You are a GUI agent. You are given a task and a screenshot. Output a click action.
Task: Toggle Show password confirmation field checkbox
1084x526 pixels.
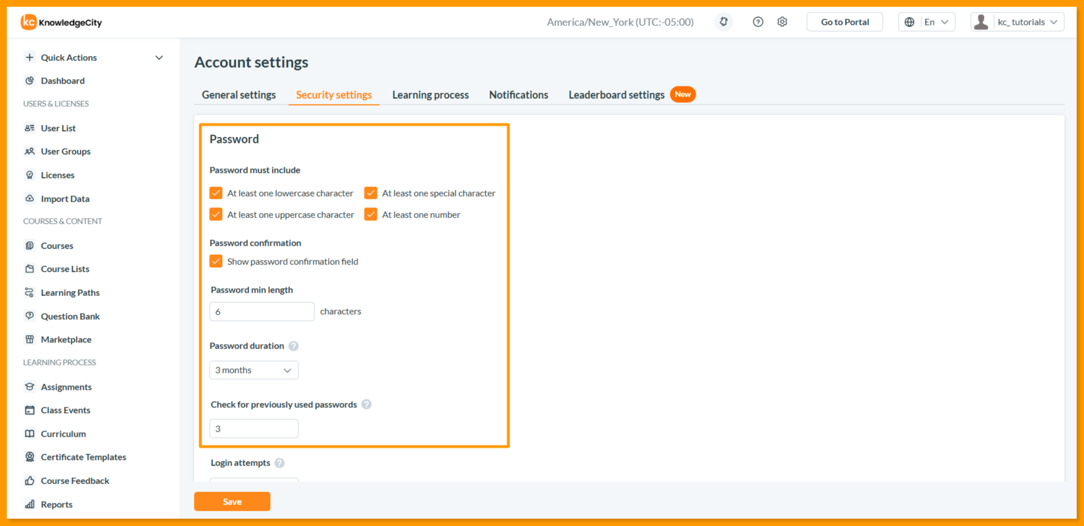216,262
